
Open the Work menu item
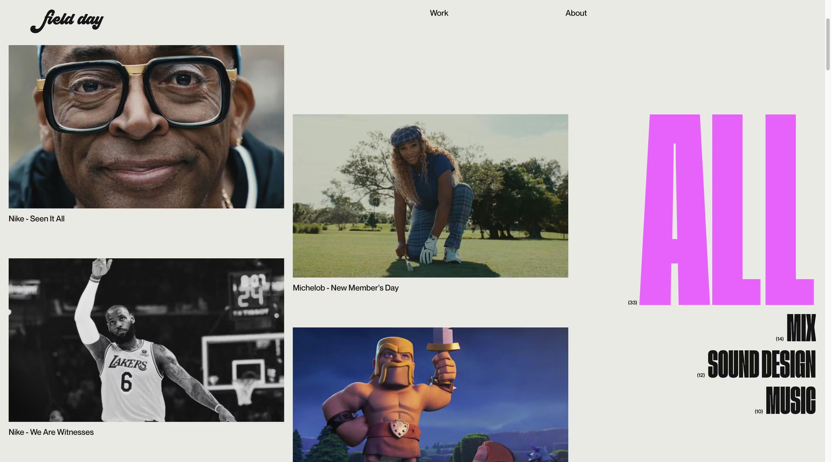point(439,13)
